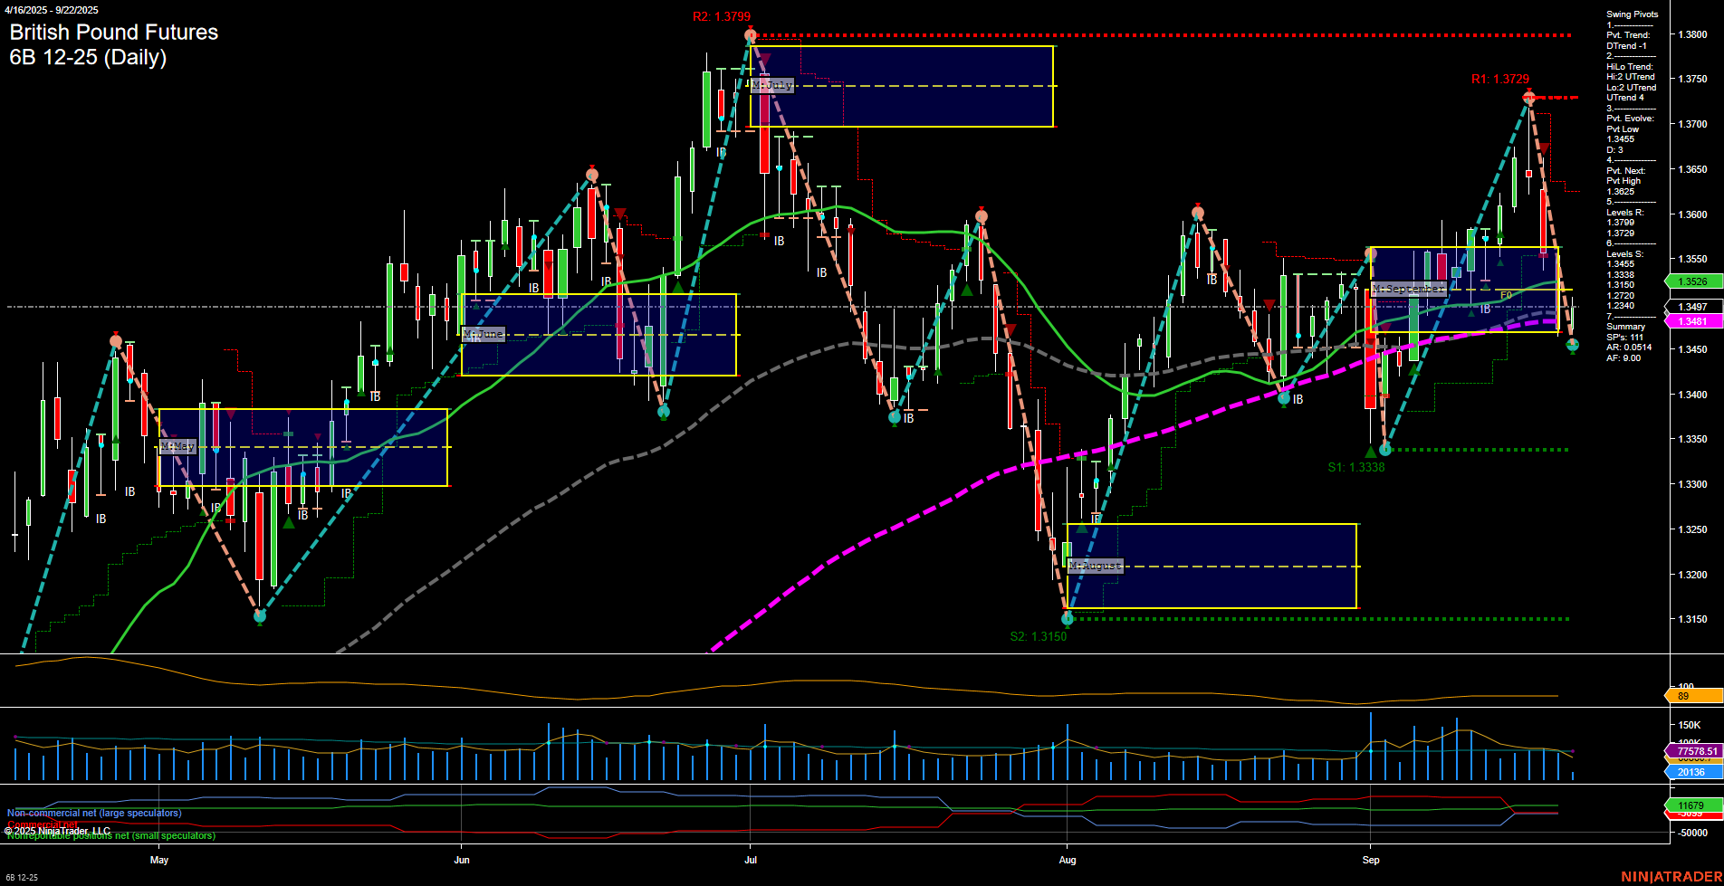Click the S2: 1.3150 support label
Viewport: 1724px width, 886px height.
(x=1037, y=636)
